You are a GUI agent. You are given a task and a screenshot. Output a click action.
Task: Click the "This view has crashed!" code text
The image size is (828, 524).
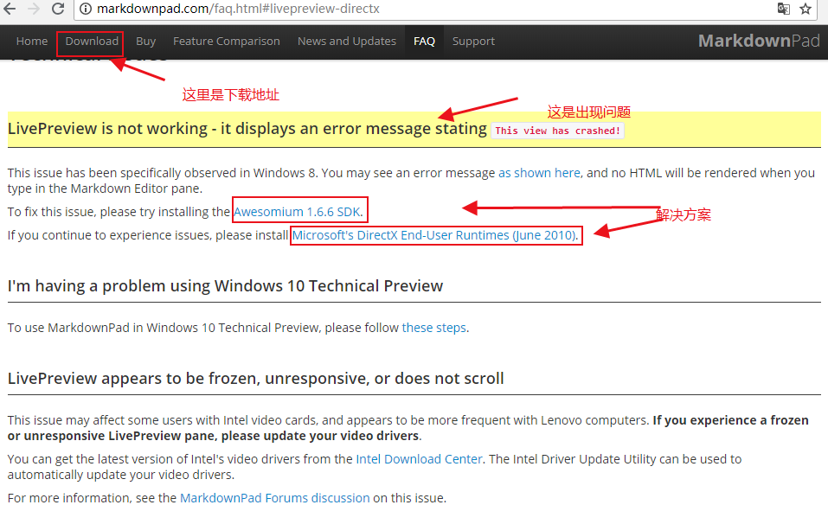click(x=558, y=131)
